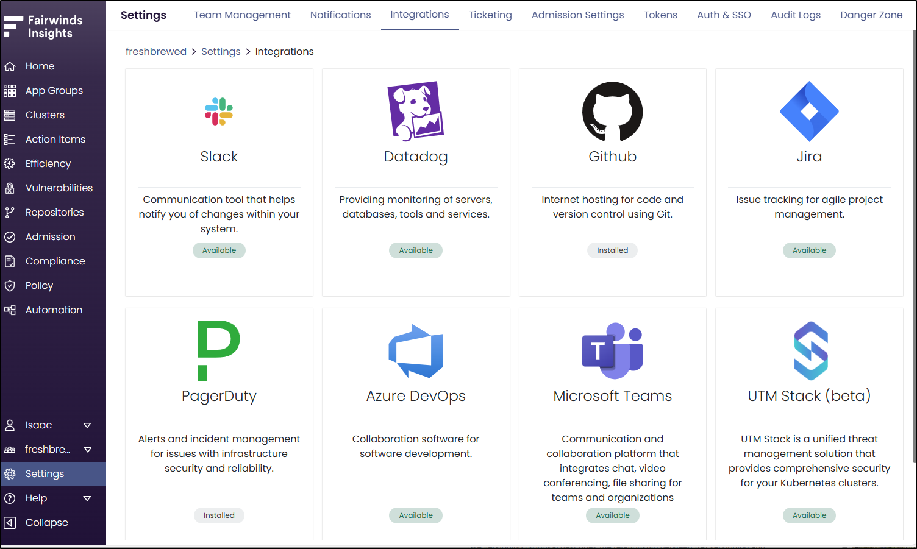Click the Collapse sidebar arrow icon

[x=10, y=523]
